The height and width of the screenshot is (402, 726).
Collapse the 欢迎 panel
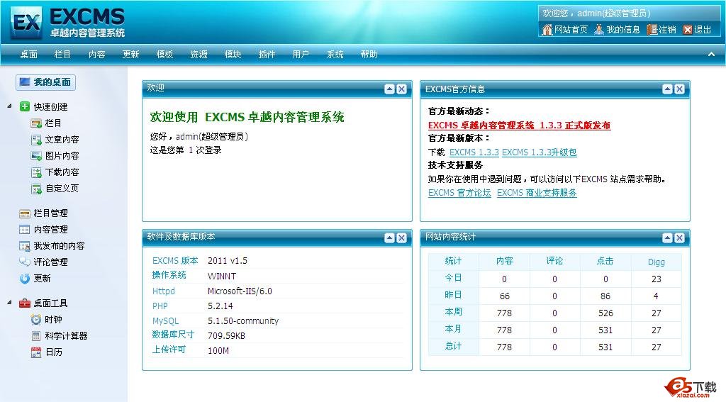click(x=389, y=89)
